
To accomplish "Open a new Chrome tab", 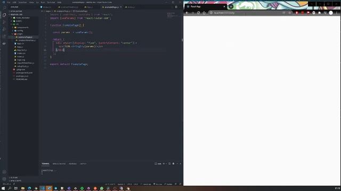I will coord(231,6).
